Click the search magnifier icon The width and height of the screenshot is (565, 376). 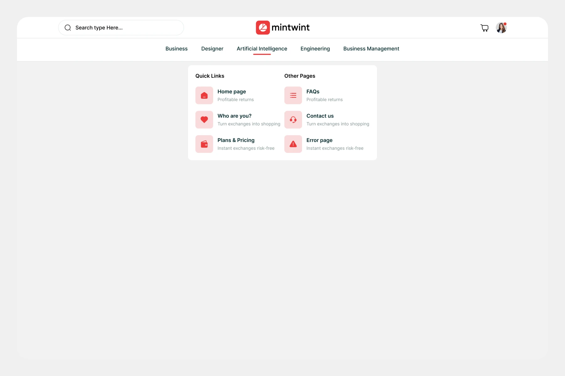click(68, 28)
